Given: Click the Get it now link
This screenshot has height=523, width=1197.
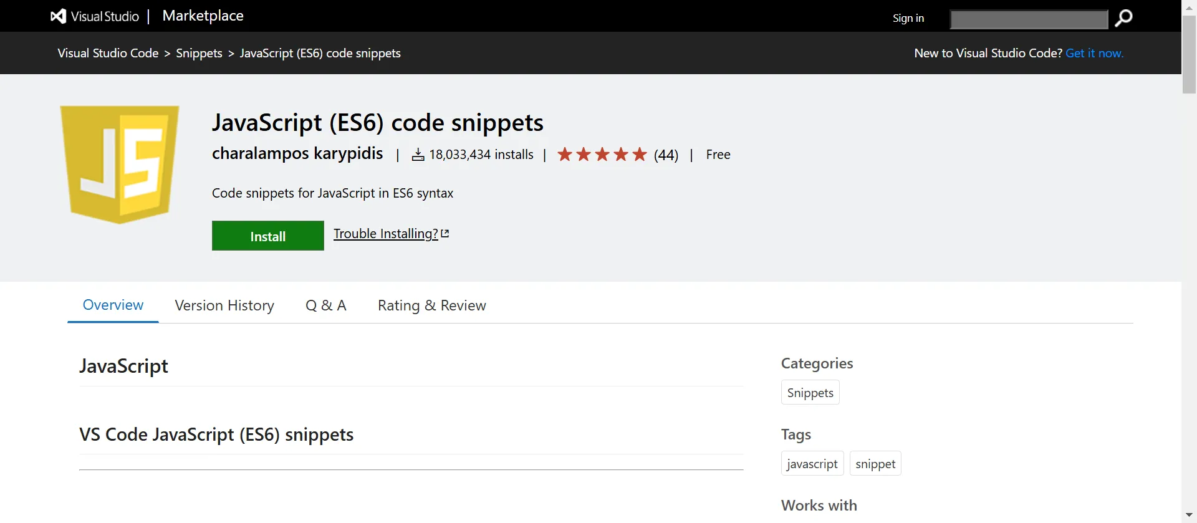Looking at the screenshot, I should click(1094, 53).
